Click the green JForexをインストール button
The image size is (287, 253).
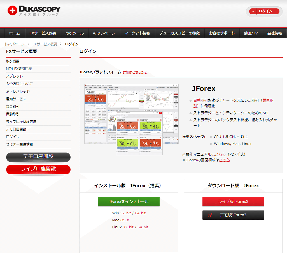click(129, 202)
